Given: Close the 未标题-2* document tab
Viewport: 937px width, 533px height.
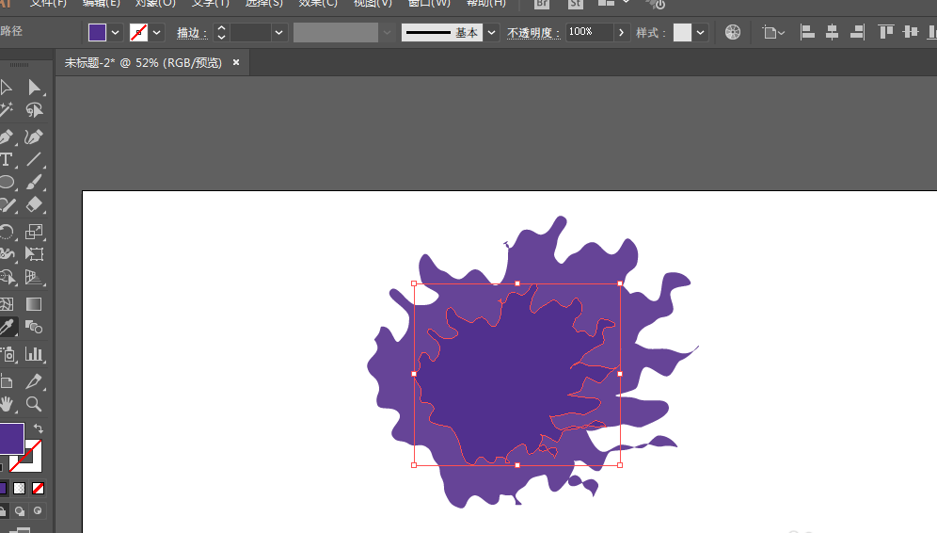Looking at the screenshot, I should [x=236, y=62].
